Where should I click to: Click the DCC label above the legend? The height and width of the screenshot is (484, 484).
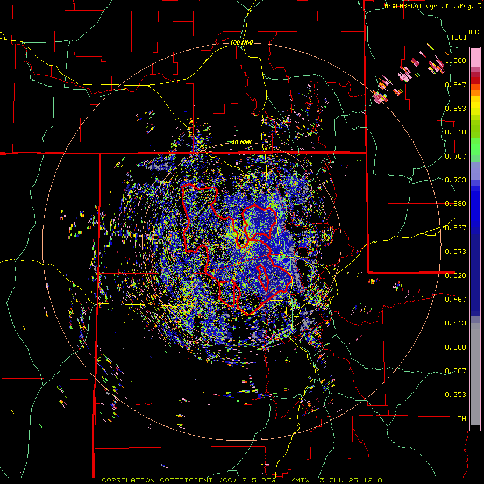[x=473, y=32]
